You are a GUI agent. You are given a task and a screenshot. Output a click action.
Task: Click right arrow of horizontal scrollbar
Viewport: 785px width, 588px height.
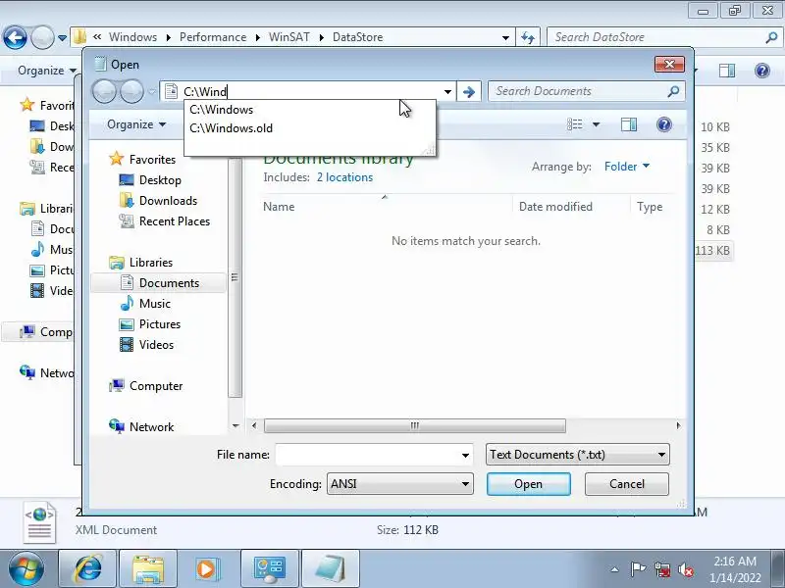click(678, 426)
